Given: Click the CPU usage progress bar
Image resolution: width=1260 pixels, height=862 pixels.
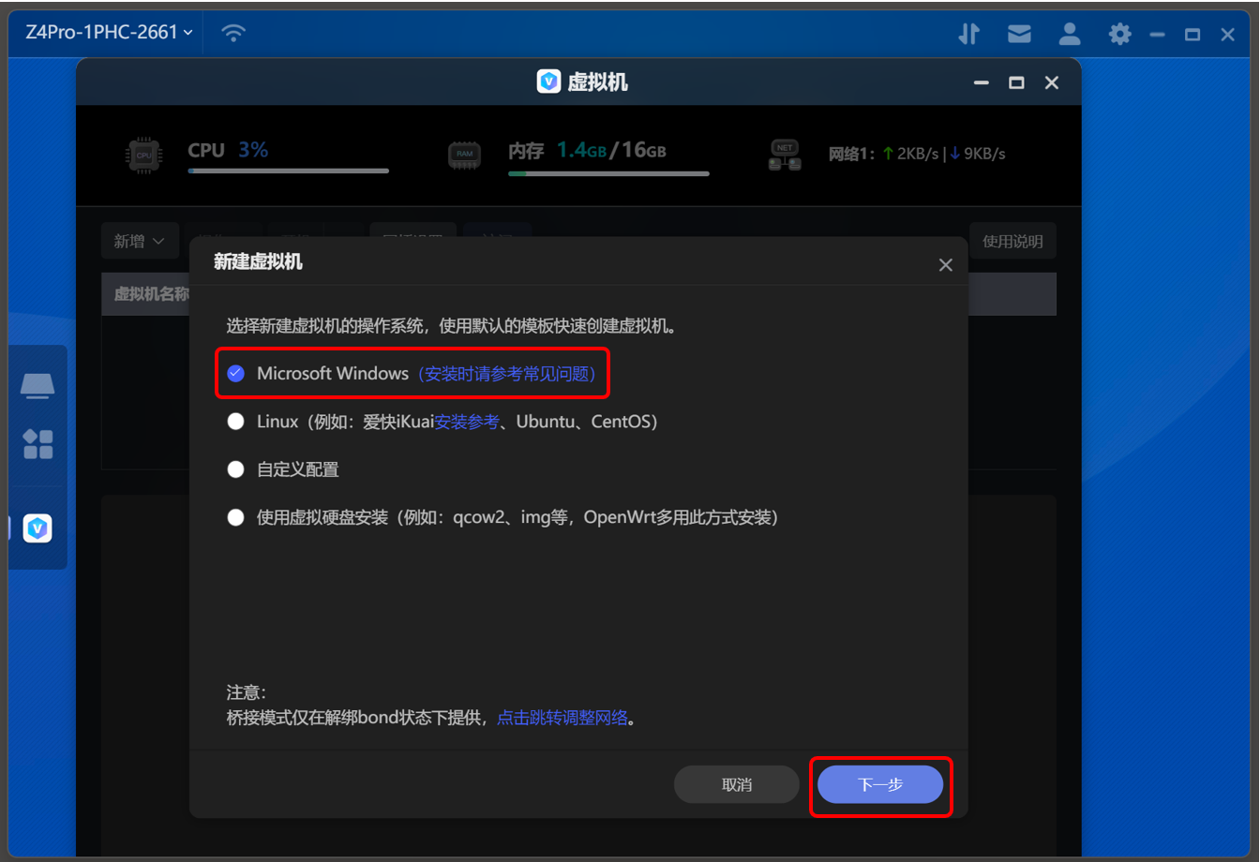Looking at the screenshot, I should (x=288, y=171).
